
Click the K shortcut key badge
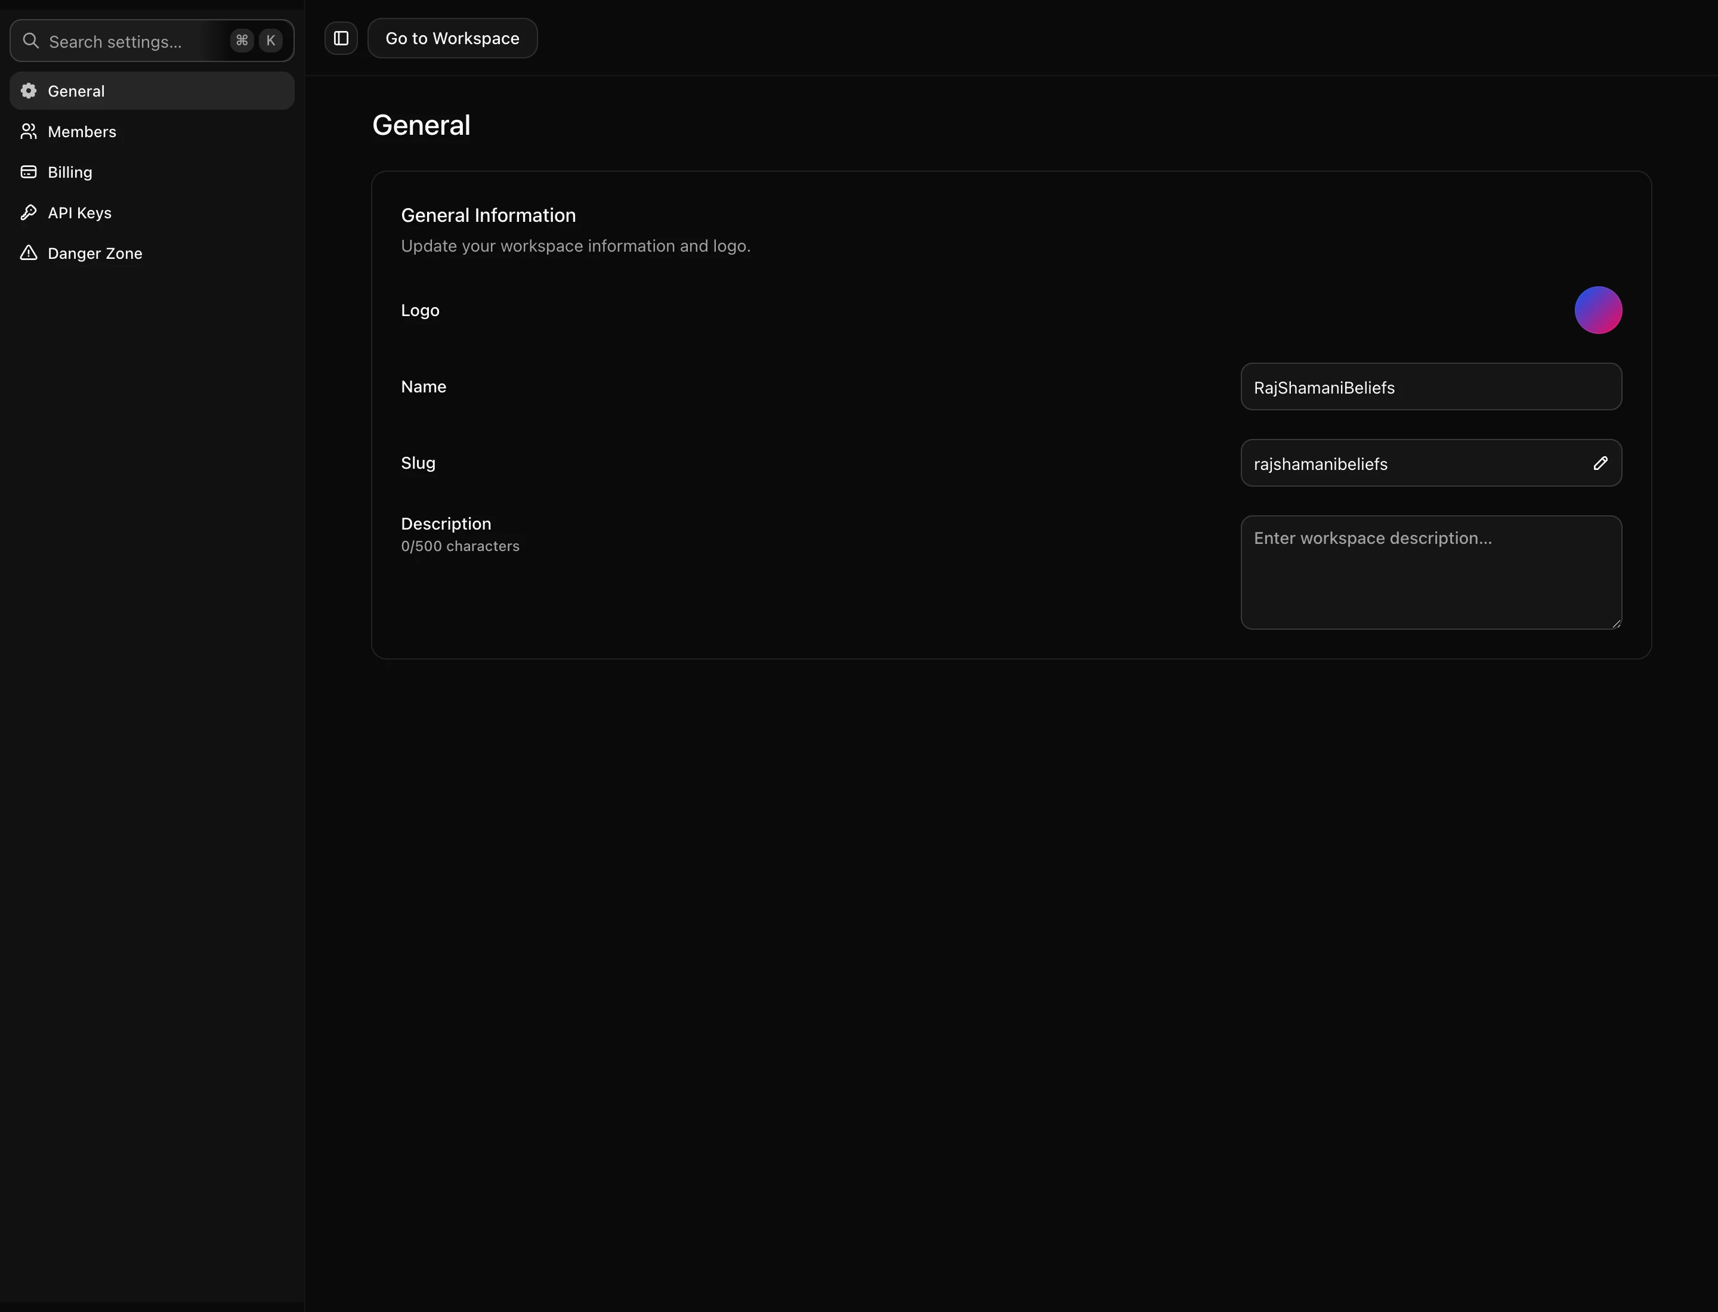click(271, 41)
